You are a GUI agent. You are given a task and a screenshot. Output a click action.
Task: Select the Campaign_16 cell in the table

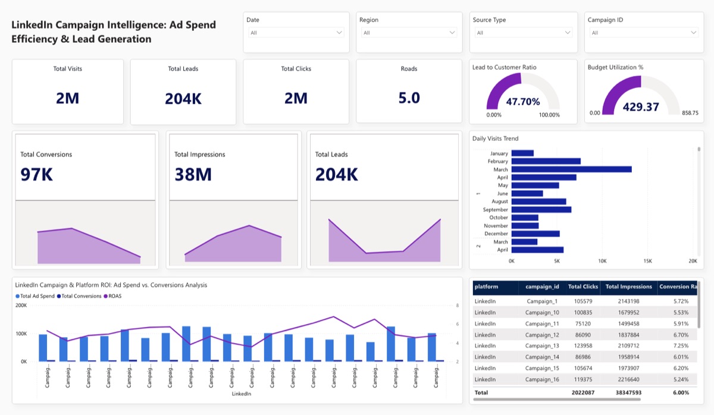click(541, 379)
